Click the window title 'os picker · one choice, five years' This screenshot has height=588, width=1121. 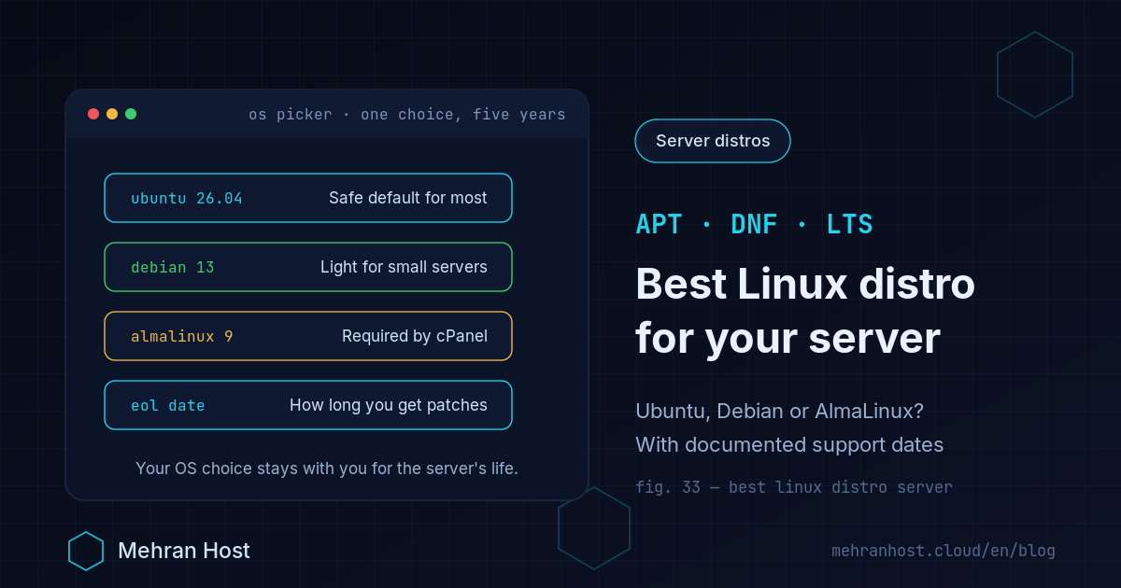pos(407,115)
